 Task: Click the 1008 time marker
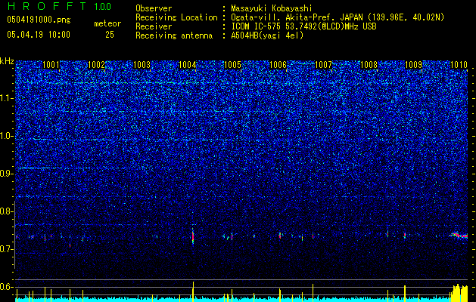coord(369,65)
